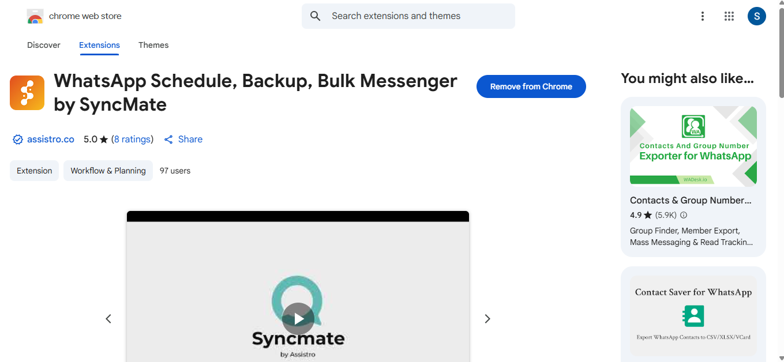
Task: Visit the assistro.co publisher link
Action: 51,139
